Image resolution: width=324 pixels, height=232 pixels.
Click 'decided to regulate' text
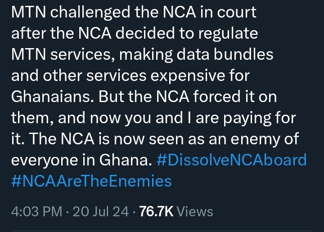(x=187, y=33)
